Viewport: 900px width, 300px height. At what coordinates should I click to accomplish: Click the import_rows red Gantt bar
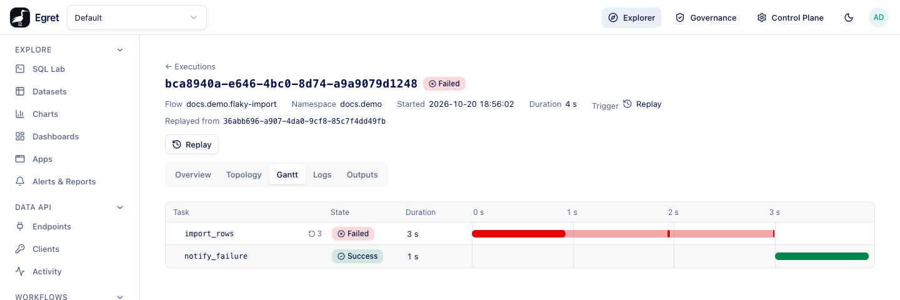519,234
